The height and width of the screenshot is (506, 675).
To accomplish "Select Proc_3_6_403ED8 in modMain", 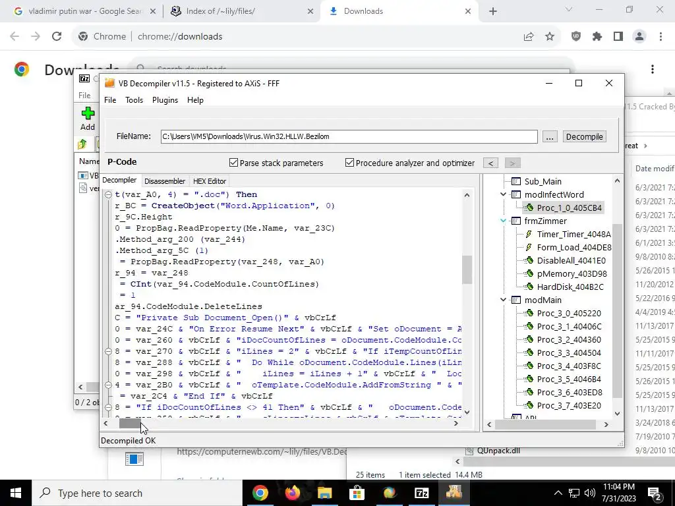I will pos(569,393).
